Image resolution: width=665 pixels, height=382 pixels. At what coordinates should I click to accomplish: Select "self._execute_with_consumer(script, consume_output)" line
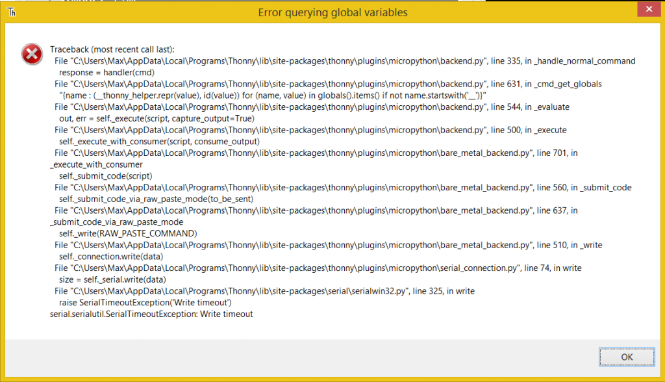(159, 141)
